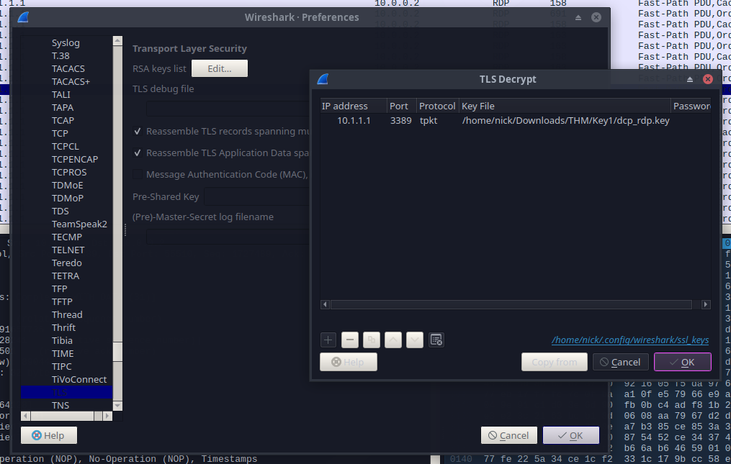Screen dimensions: 731x464
Task: Move key entry down with arrow button
Action: tap(414, 340)
